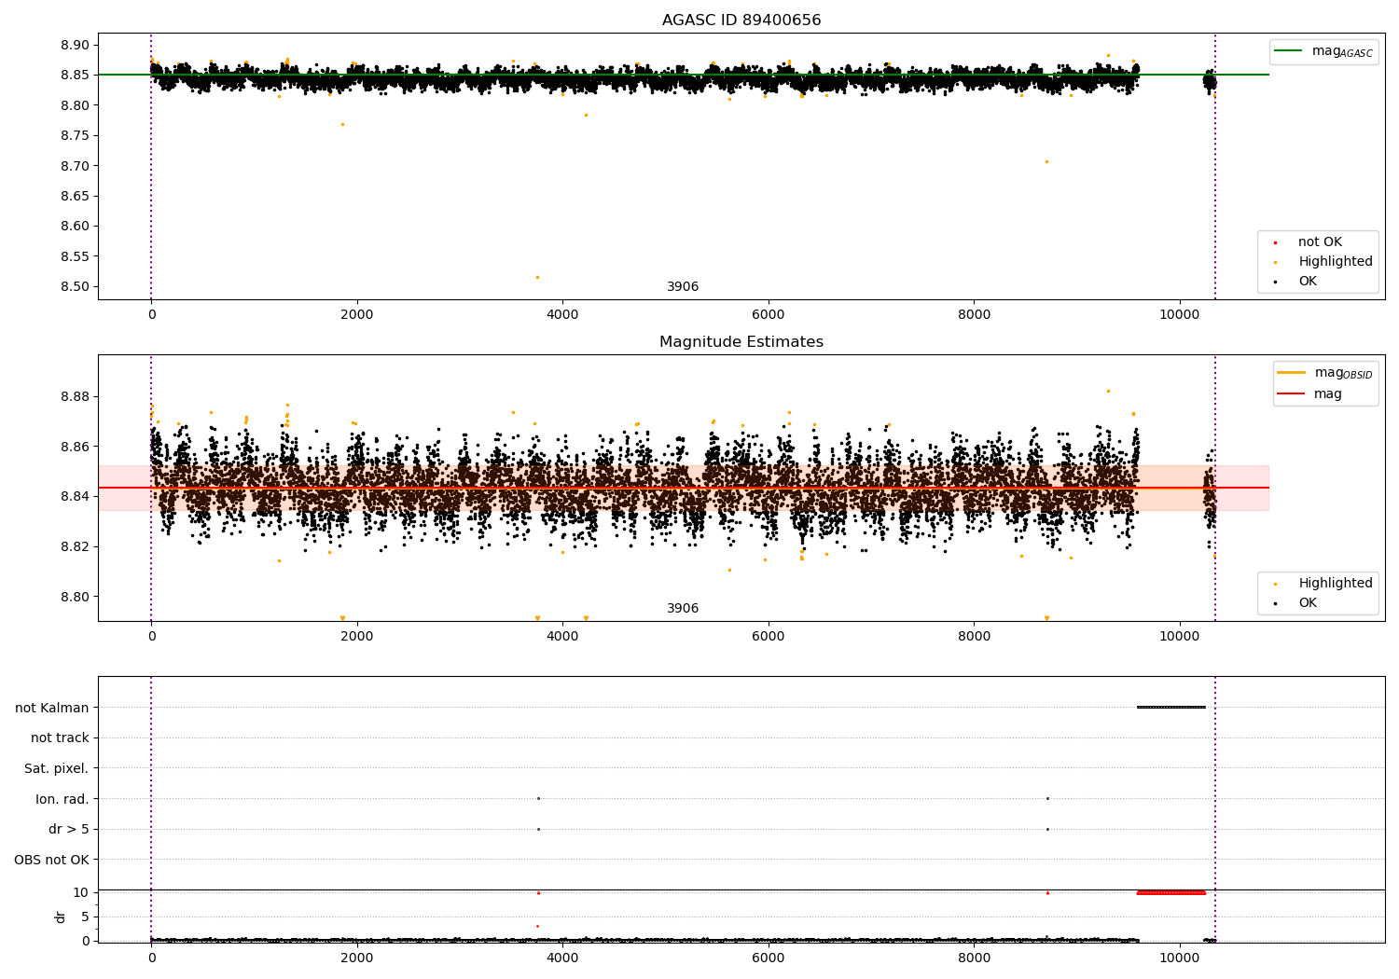Click the "Ion. rad." row label
Screen dimensions: 1399x979
62,799
